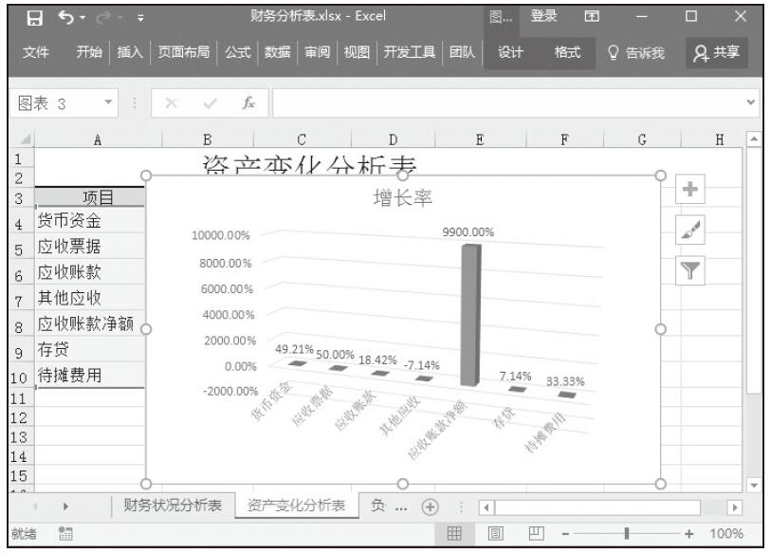771x553 pixels.
Task: Switch to Page Layout view
Action: point(495,534)
